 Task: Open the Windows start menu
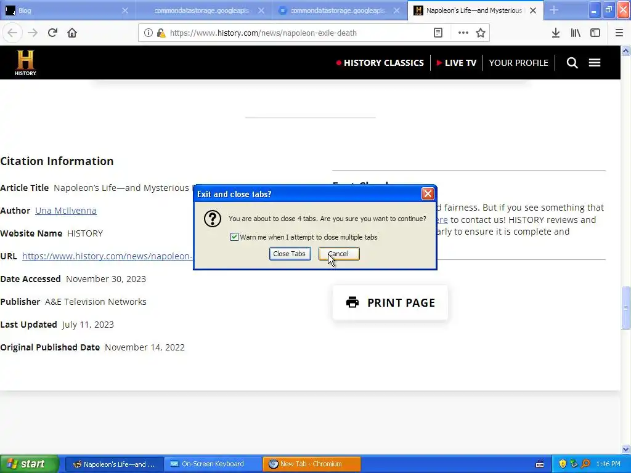click(x=30, y=464)
